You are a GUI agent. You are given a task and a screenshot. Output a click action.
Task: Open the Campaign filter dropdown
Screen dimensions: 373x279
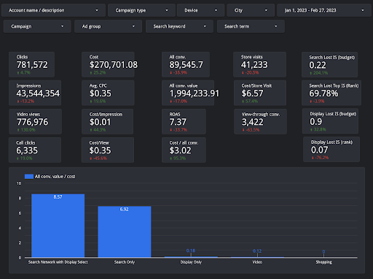pyautogui.click(x=37, y=26)
